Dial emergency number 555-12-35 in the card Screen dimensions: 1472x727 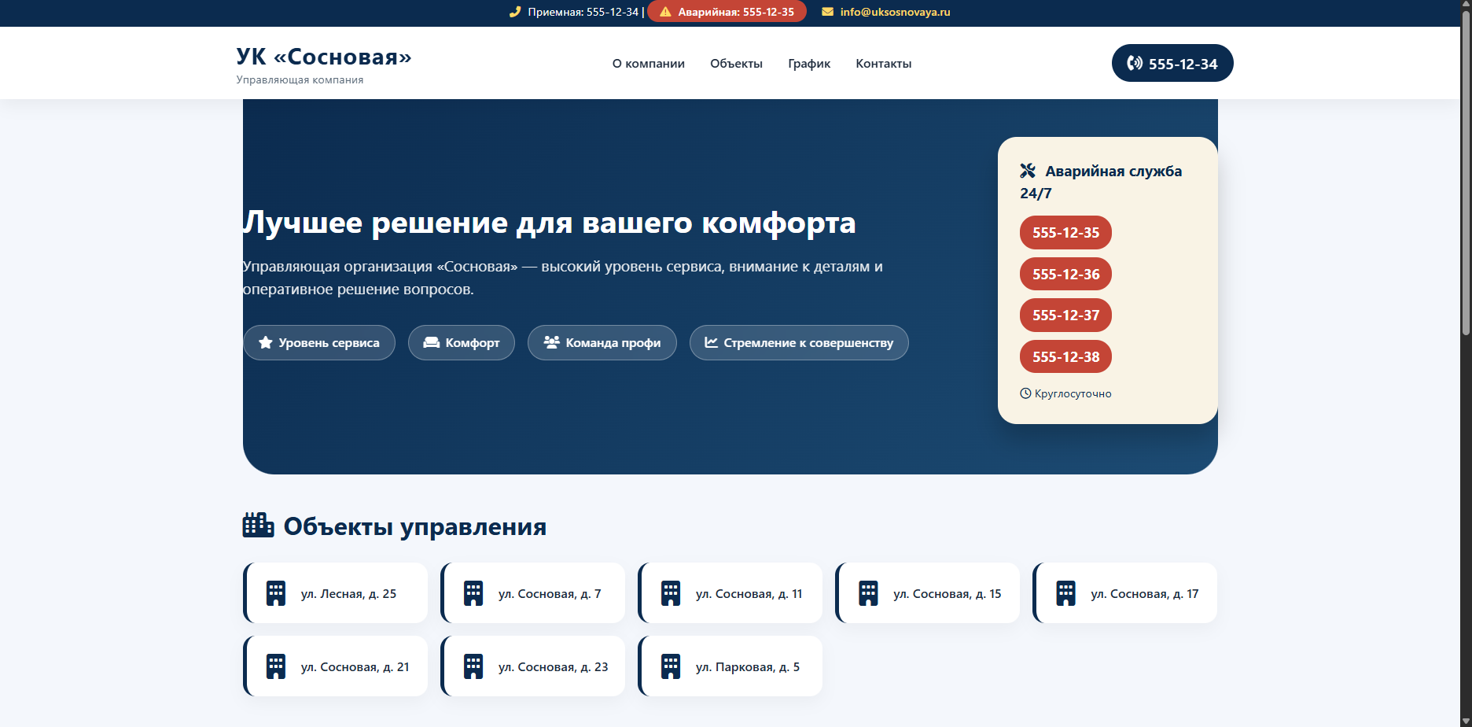(1065, 233)
